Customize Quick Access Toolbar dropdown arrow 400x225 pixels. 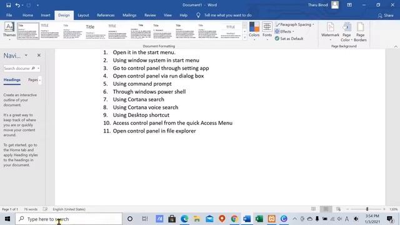coord(37,5)
